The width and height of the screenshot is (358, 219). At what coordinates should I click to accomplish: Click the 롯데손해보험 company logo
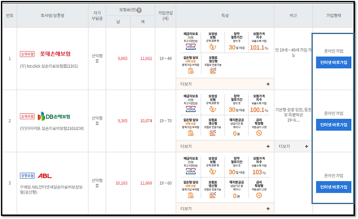point(55,54)
